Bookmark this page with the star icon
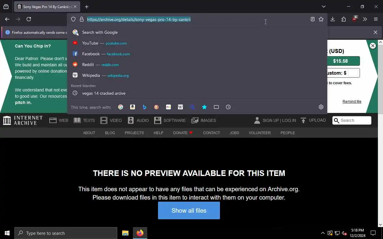Screen dimensions: 383x239 (321, 19)
